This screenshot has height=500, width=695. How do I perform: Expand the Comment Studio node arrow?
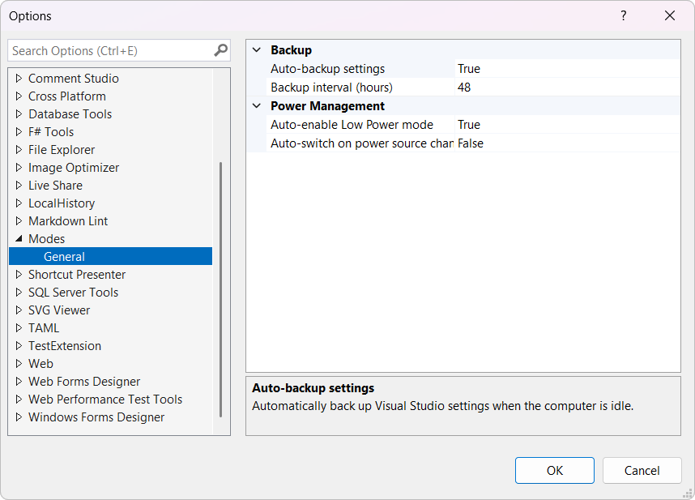[19, 79]
